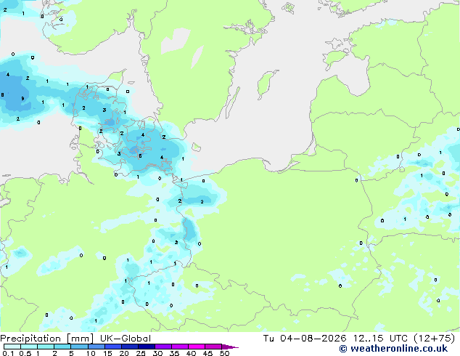Select the 40–45 mm magenta swatch

197,347
